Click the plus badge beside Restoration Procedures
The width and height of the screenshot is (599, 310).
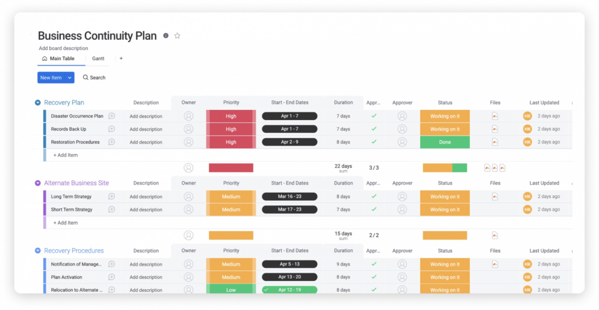[112, 142]
